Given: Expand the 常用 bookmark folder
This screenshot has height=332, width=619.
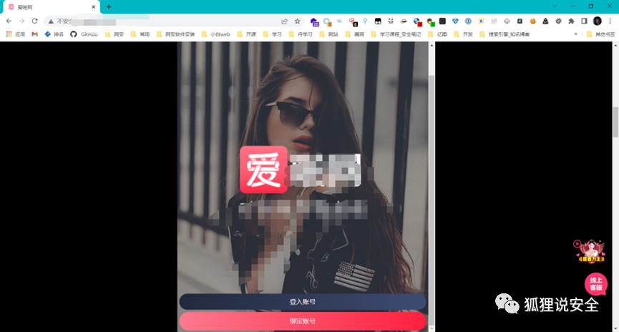Looking at the screenshot, I should click(x=140, y=34).
